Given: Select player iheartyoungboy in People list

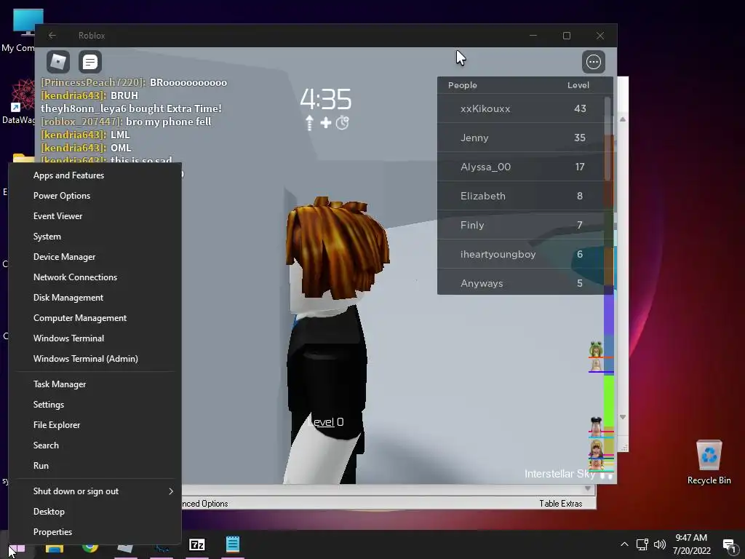Looking at the screenshot, I should click(x=521, y=254).
